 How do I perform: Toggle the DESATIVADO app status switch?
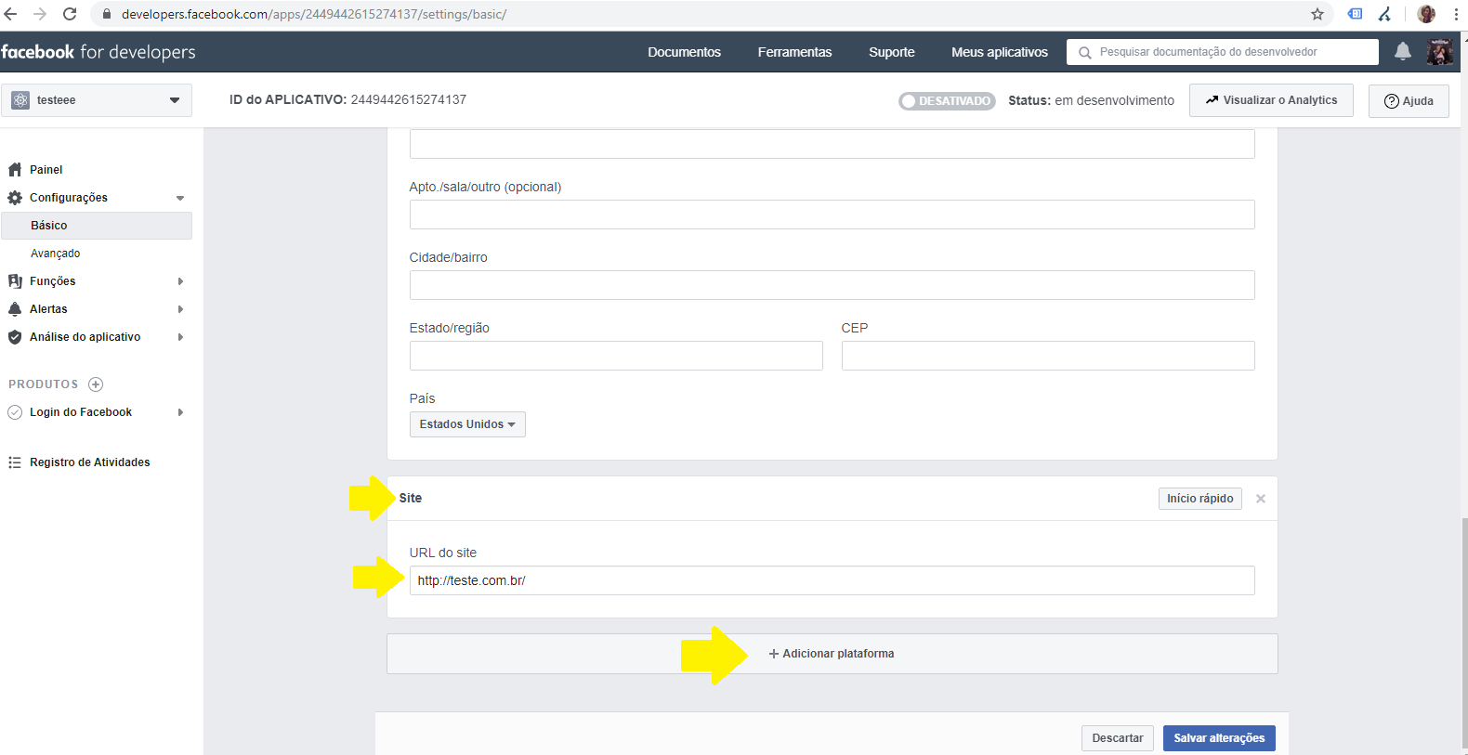[x=947, y=101]
